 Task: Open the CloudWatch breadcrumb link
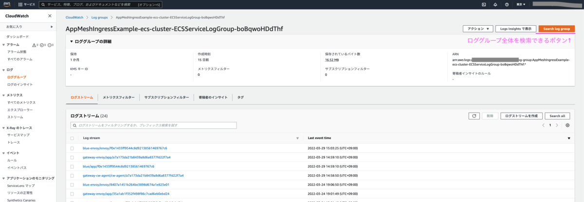pos(75,17)
